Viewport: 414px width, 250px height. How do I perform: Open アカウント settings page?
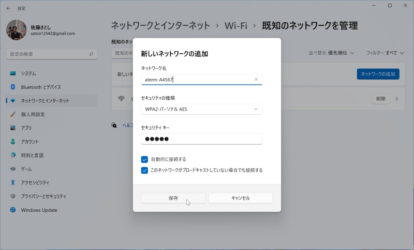(x=30, y=142)
